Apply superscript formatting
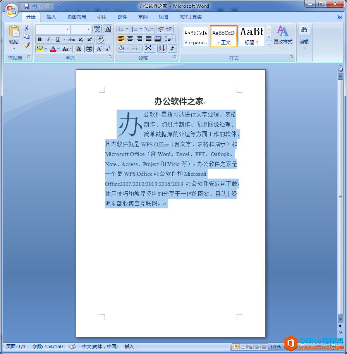 (89, 40)
